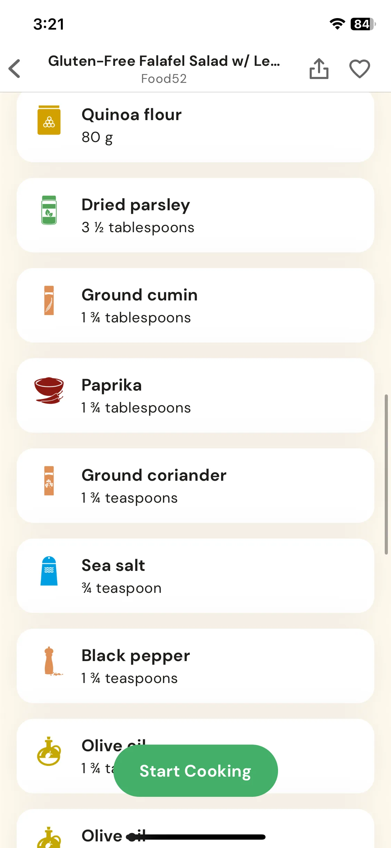The width and height of the screenshot is (391, 848).
Task: Select the Sea salt ingredient name
Action: 113,565
